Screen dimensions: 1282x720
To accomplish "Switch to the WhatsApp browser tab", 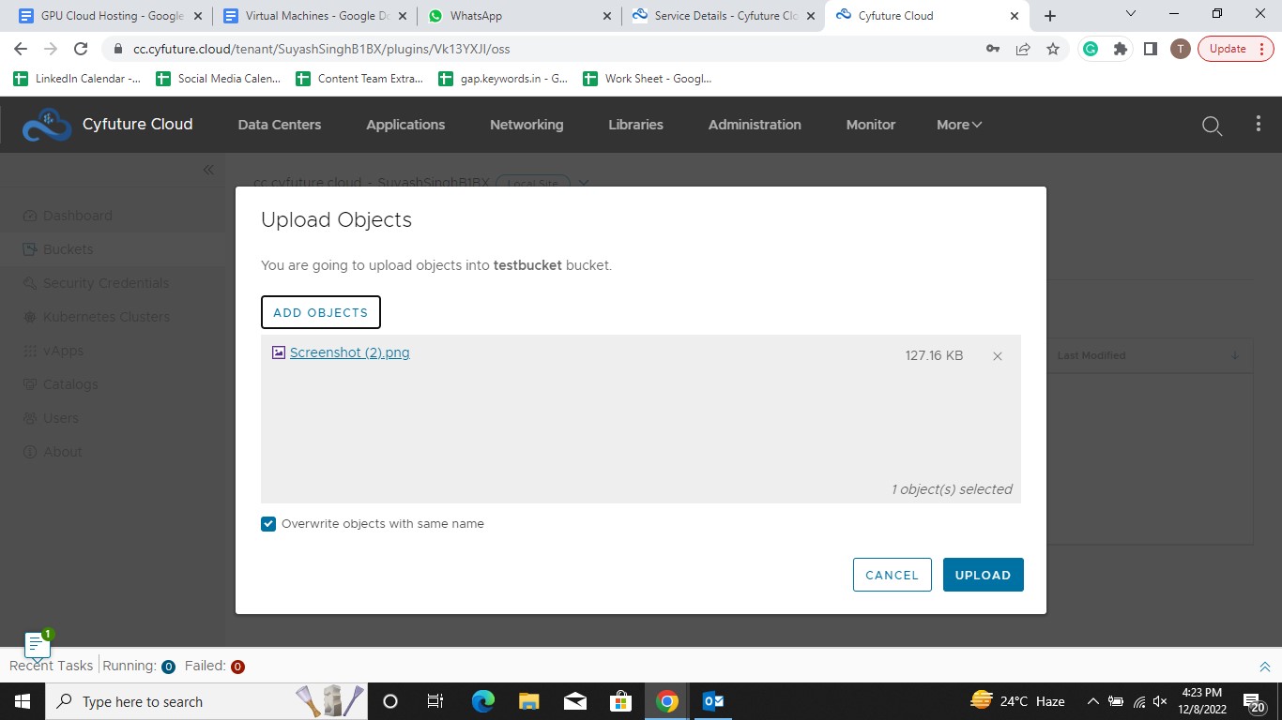I will [516, 16].
